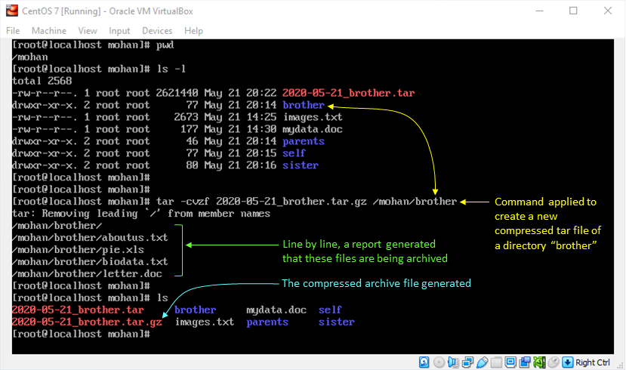Screen dimensions: 626x370
Task: Click 'mydata.doc' in the ls -l listing
Action: (313, 129)
